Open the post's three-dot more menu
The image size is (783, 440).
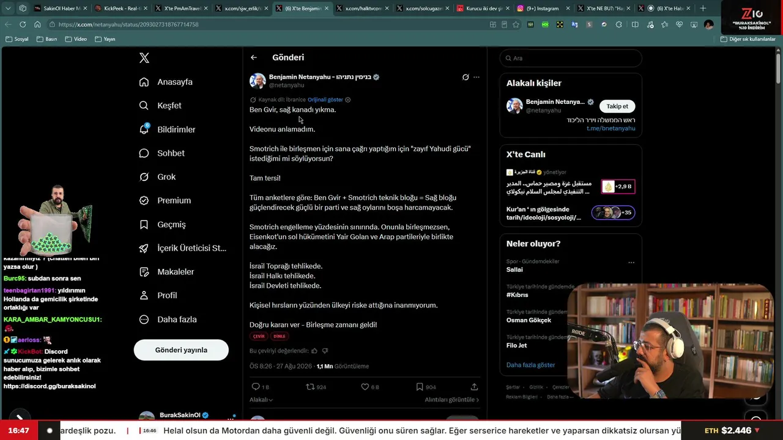(x=477, y=77)
